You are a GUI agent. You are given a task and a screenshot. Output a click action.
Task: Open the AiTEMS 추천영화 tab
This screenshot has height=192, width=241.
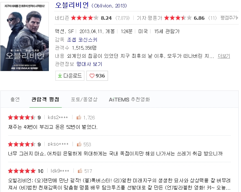tap(129, 100)
